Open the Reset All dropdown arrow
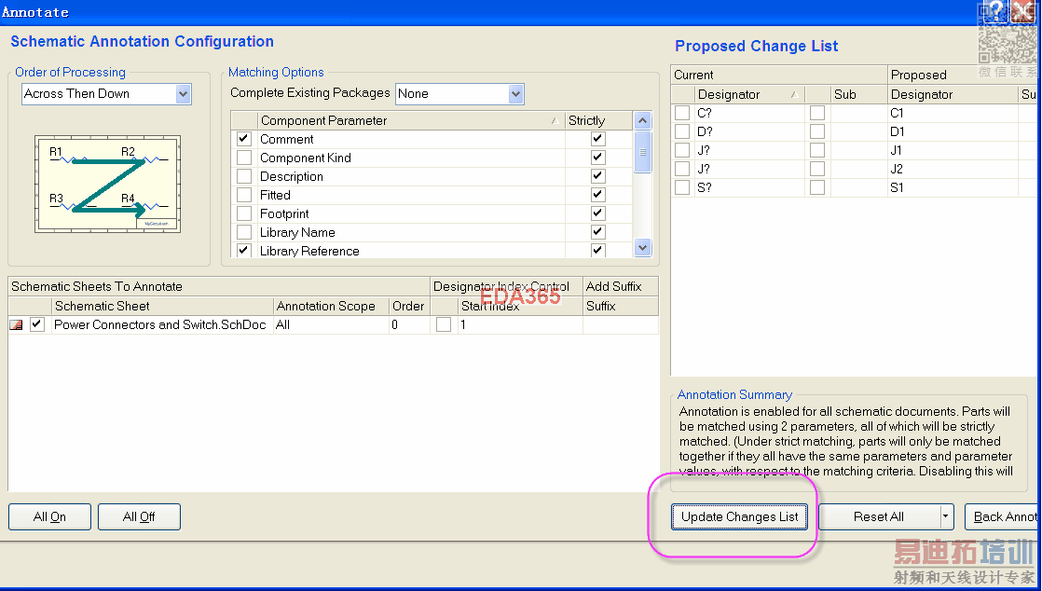Screen dimensions: 1042x591 946,516
